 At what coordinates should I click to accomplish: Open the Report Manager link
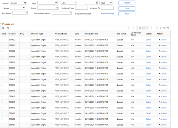click(108, 14)
